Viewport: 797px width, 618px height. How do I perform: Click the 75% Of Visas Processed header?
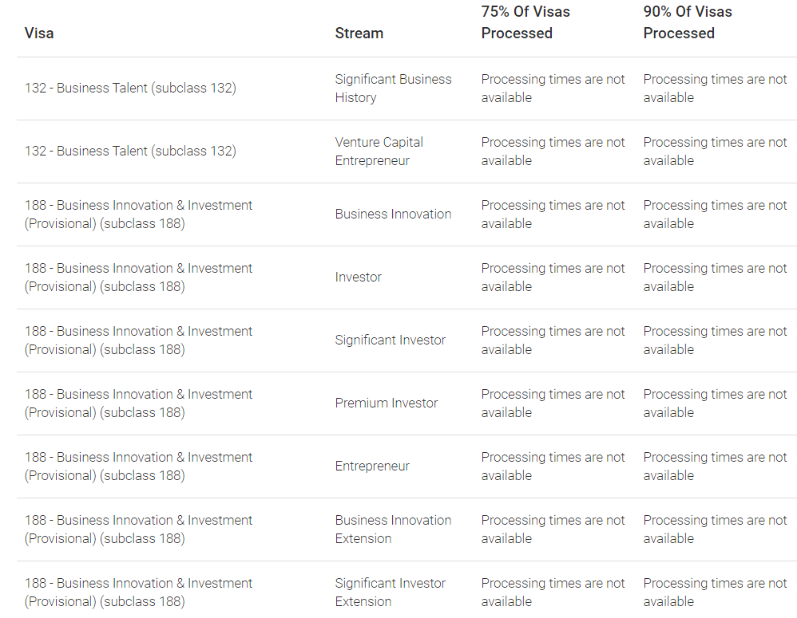(x=525, y=22)
